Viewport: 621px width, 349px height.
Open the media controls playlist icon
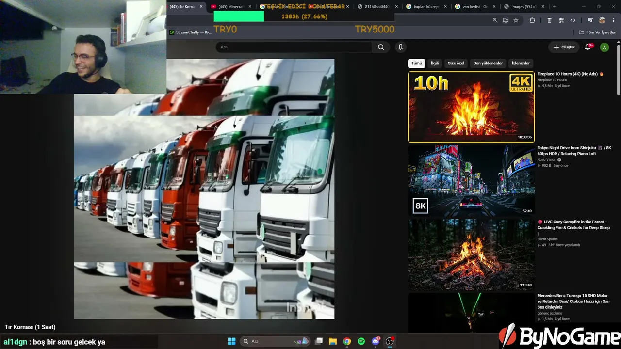590,20
